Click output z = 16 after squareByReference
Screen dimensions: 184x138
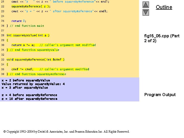click(x=29, y=99)
